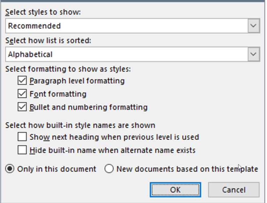The width and height of the screenshot is (267, 203).
Task: Click the 'Hide built-in name' option label text
Action: pyautogui.click(x=113, y=150)
